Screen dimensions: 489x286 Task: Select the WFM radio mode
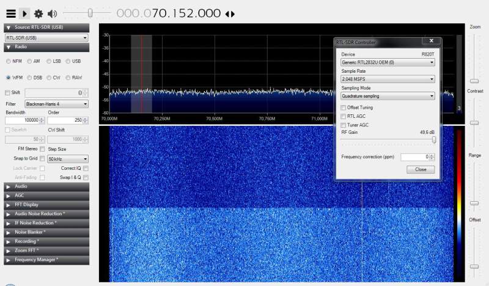[x=9, y=78]
